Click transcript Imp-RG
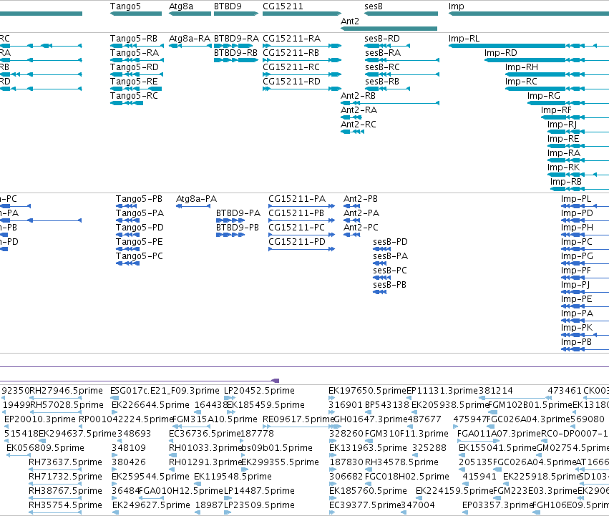 [568, 103]
